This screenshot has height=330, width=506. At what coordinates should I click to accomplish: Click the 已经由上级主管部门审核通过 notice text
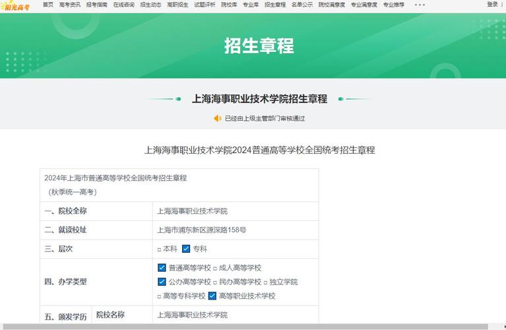[x=265, y=119]
